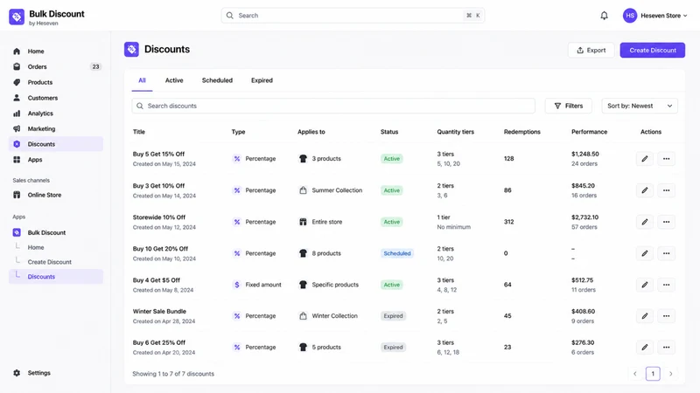The height and width of the screenshot is (393, 700).
Task: Open Settings gear in sidebar
Action: point(17,373)
